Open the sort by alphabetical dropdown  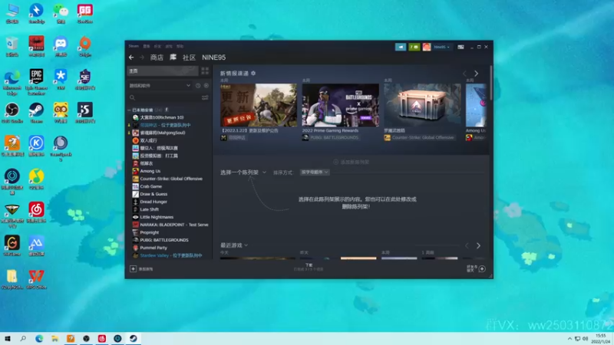[315, 172]
